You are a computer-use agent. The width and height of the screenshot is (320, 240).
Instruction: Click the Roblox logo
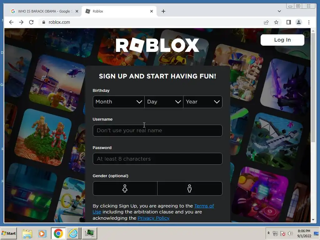click(x=157, y=45)
